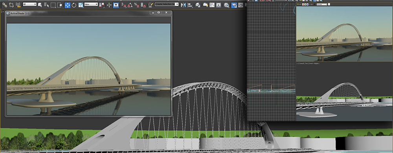Open the reference coordinate View dropdown
Viewport: 393px width, 153px height.
(91, 4)
